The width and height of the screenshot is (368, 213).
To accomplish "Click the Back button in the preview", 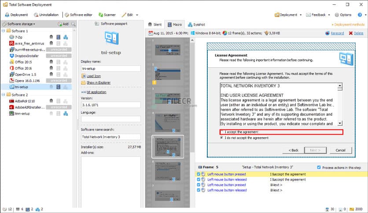I will [x=293, y=150].
